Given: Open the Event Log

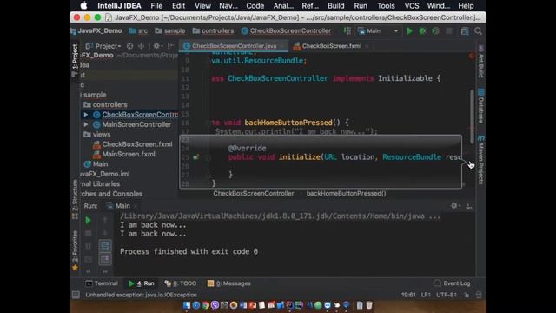Looking at the screenshot, I should [452, 283].
